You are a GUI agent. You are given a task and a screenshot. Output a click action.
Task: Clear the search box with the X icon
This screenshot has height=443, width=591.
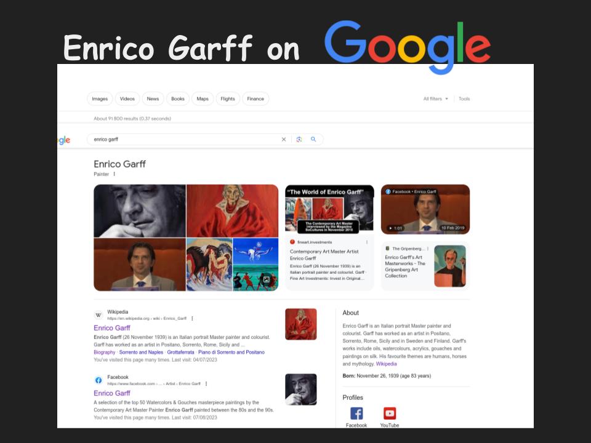point(284,140)
